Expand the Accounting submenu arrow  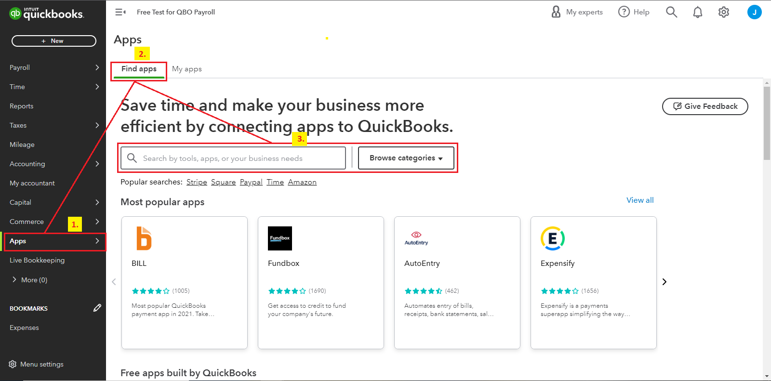tap(97, 164)
